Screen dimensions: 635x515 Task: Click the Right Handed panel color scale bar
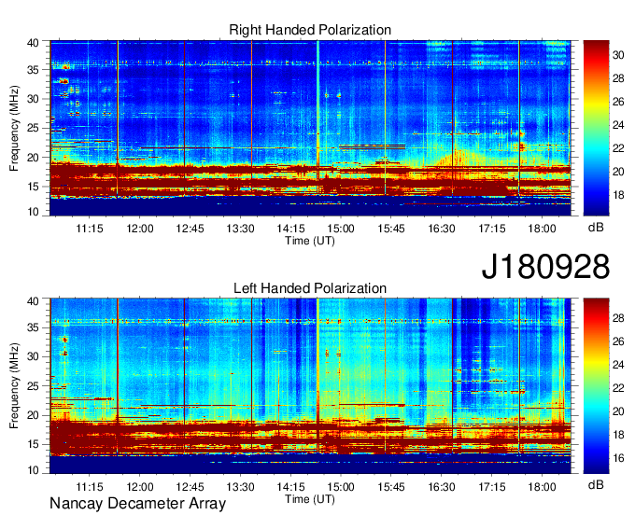click(x=596, y=128)
